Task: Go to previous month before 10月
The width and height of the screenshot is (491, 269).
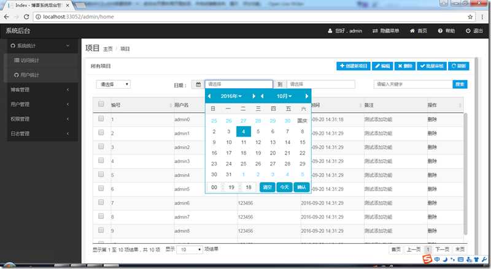Action: [x=262, y=96]
